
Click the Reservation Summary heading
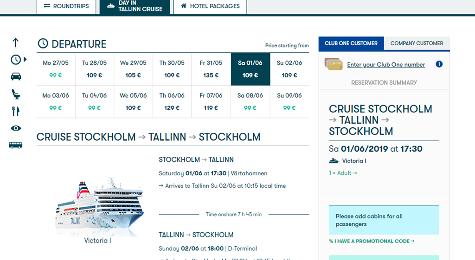tap(384, 82)
